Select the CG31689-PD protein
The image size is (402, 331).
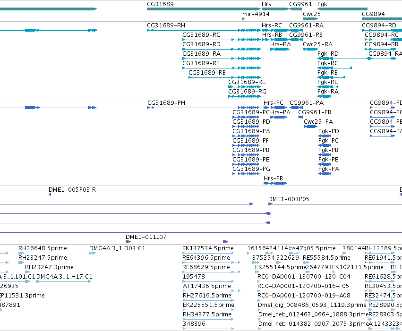pos(246,127)
